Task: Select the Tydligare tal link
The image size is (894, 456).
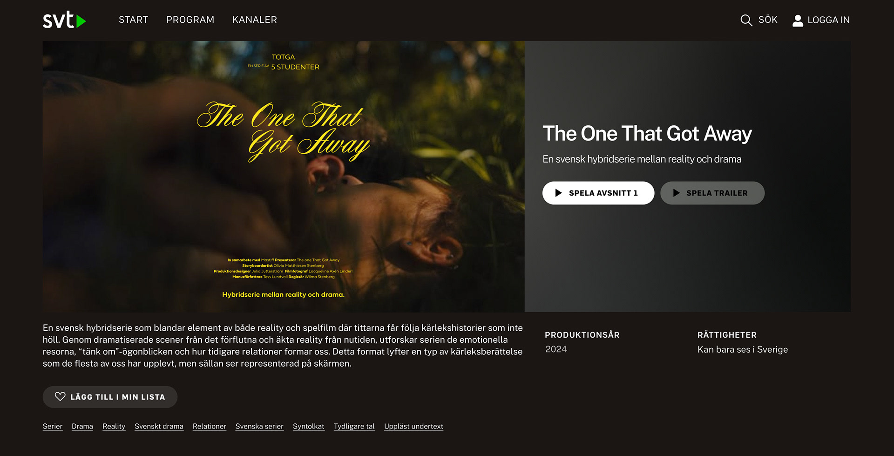Action: 354,426
